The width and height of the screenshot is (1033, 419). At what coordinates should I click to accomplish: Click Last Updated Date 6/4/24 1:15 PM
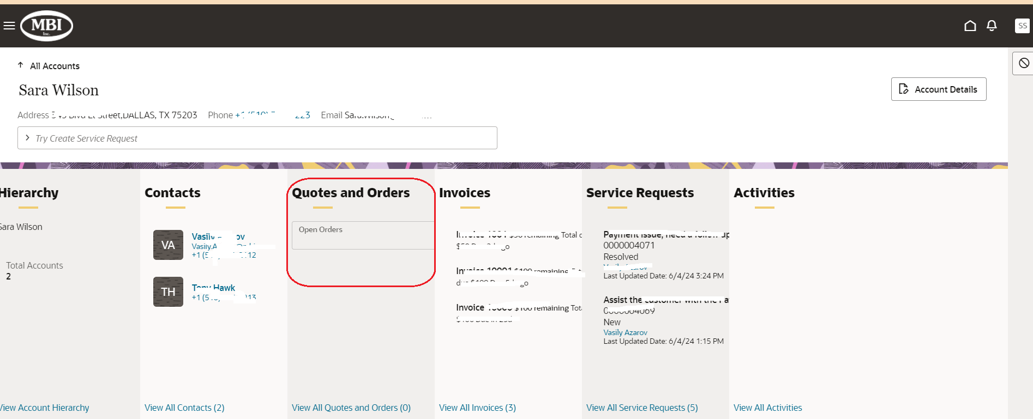tap(663, 341)
